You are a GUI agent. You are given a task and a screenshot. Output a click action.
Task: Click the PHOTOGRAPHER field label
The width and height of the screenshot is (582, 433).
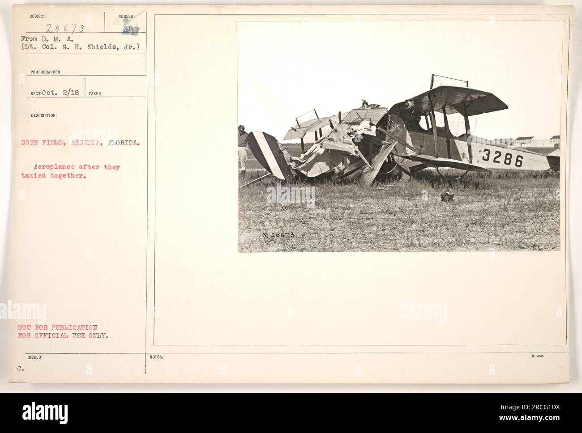point(45,72)
